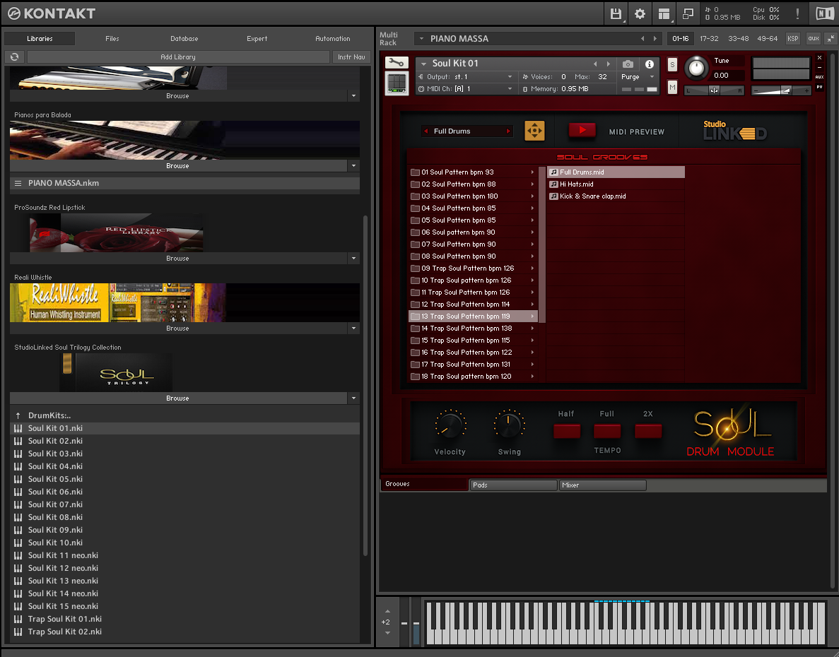Open snapshot view with the camera icon
This screenshot has width=839, height=657.
point(628,64)
